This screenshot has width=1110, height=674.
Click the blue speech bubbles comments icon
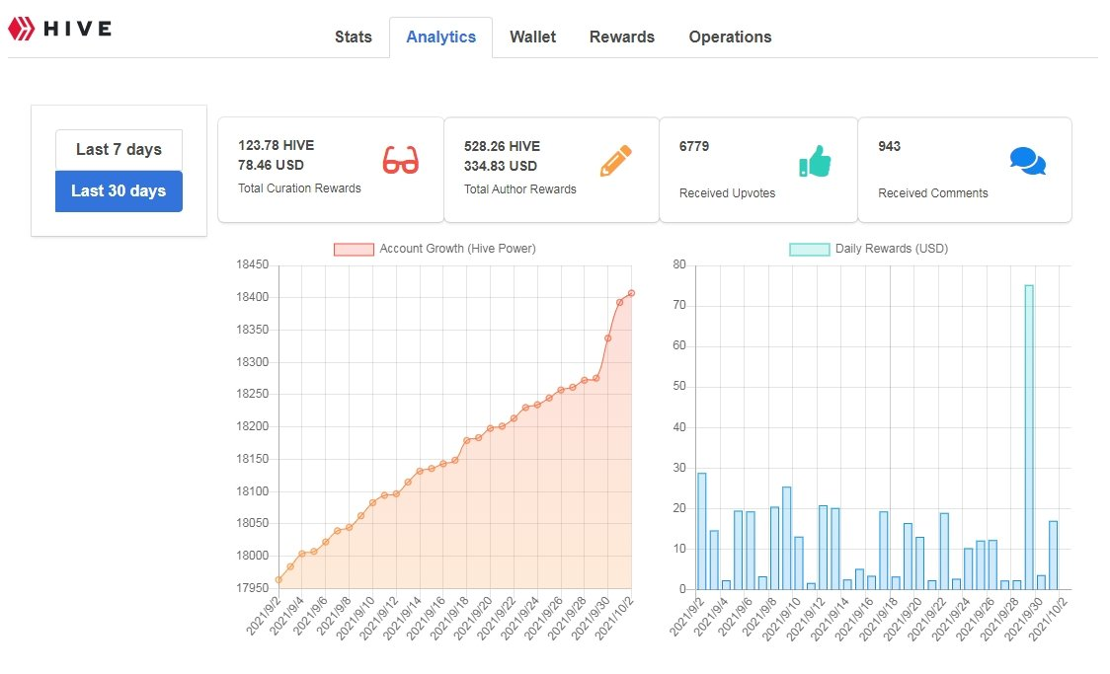tap(1028, 161)
